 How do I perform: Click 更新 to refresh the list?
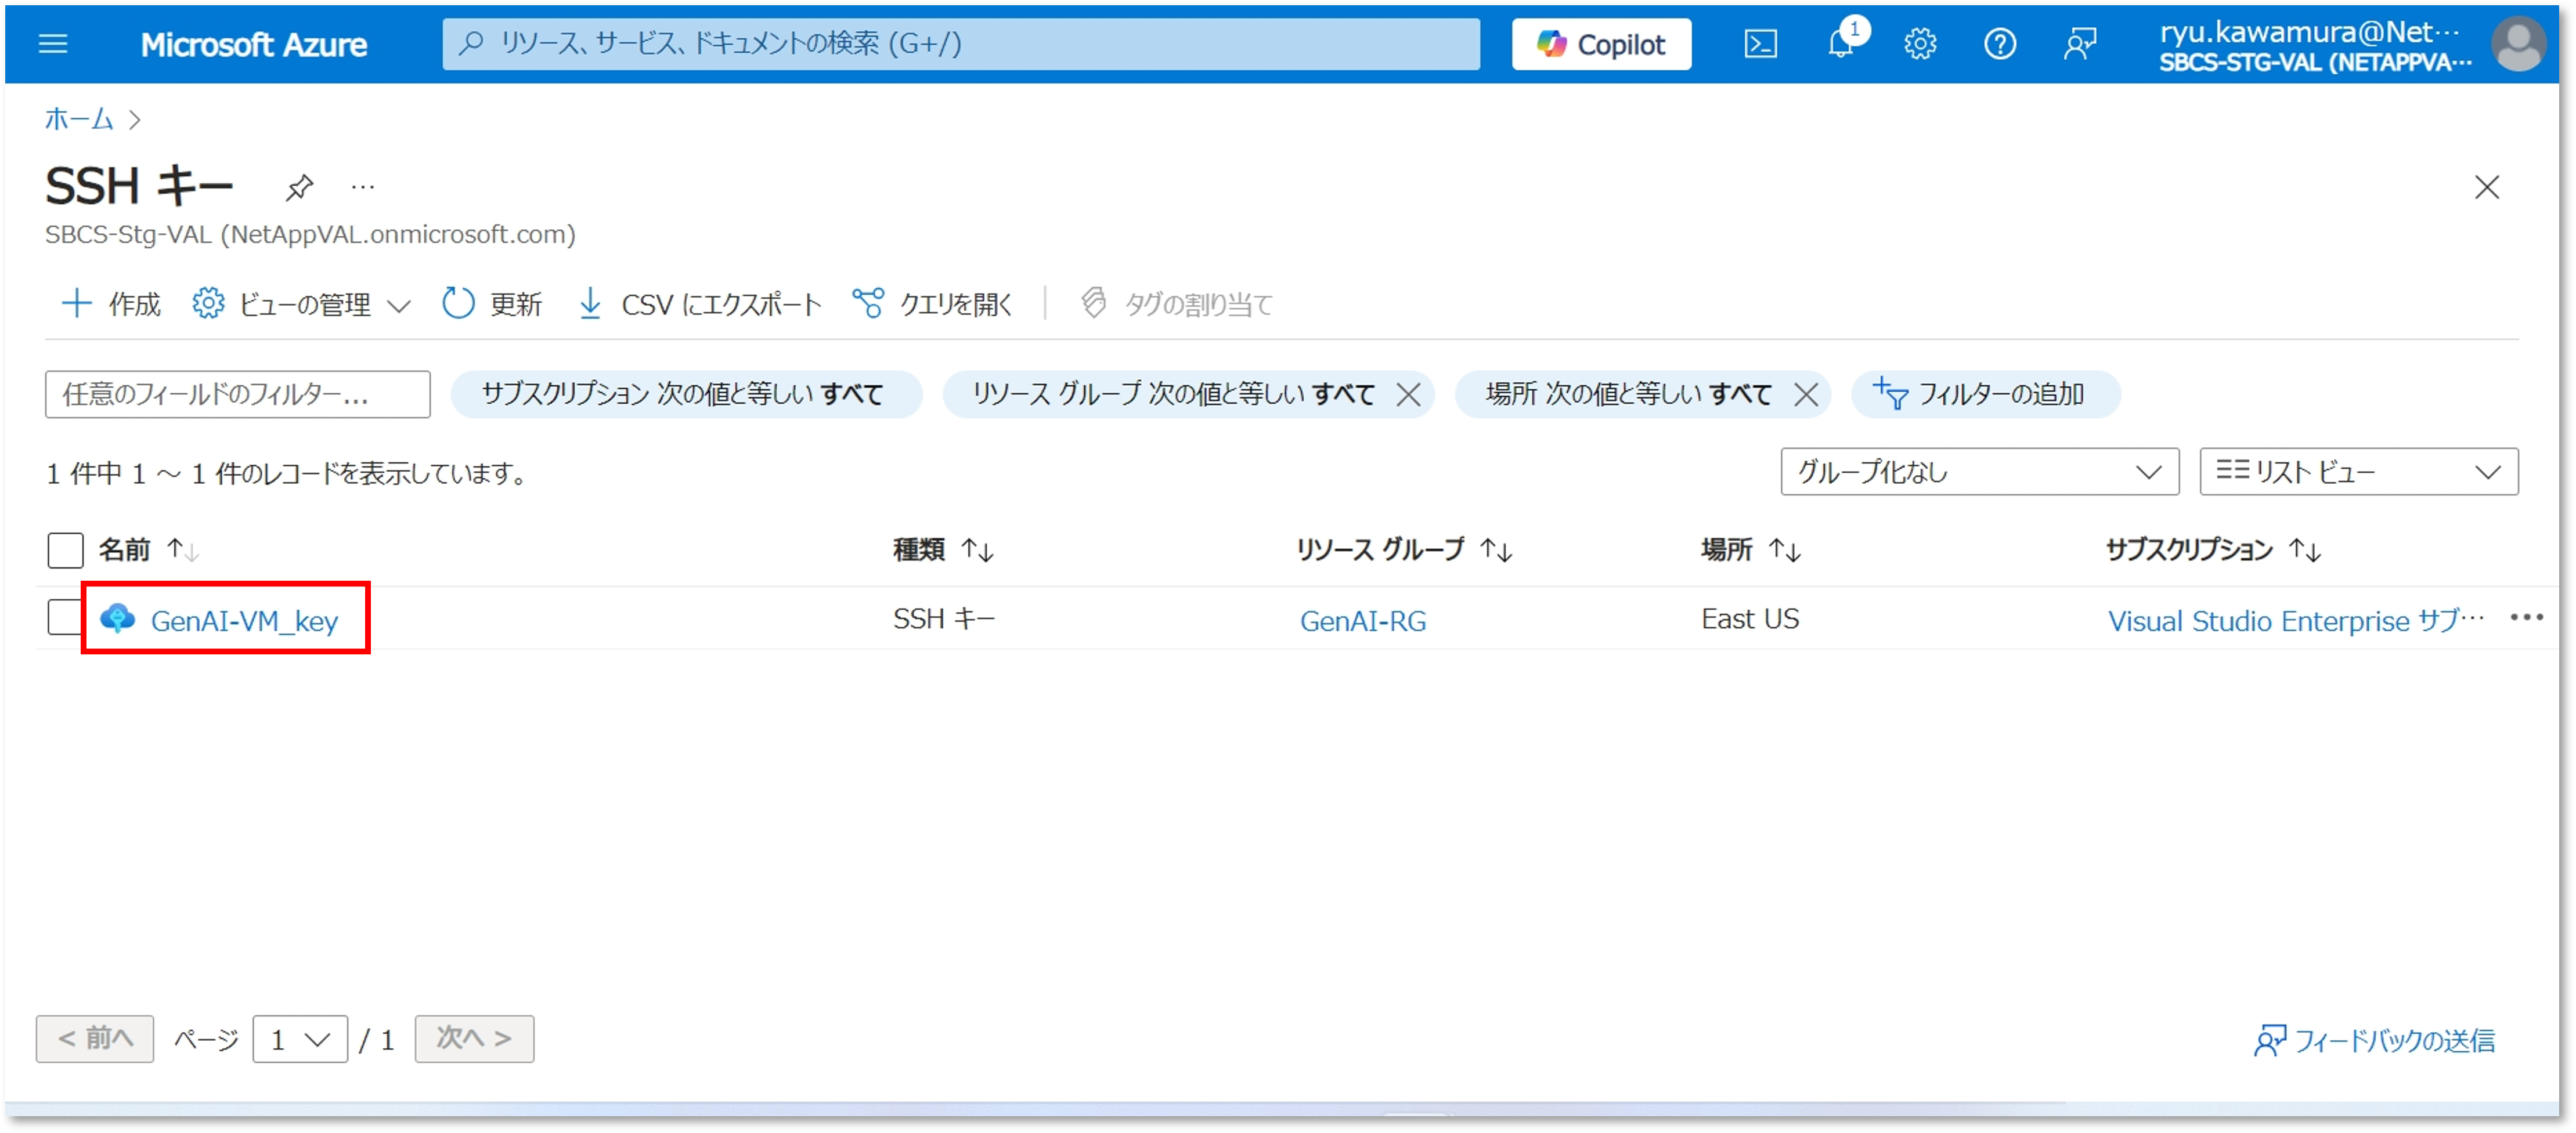(x=492, y=304)
